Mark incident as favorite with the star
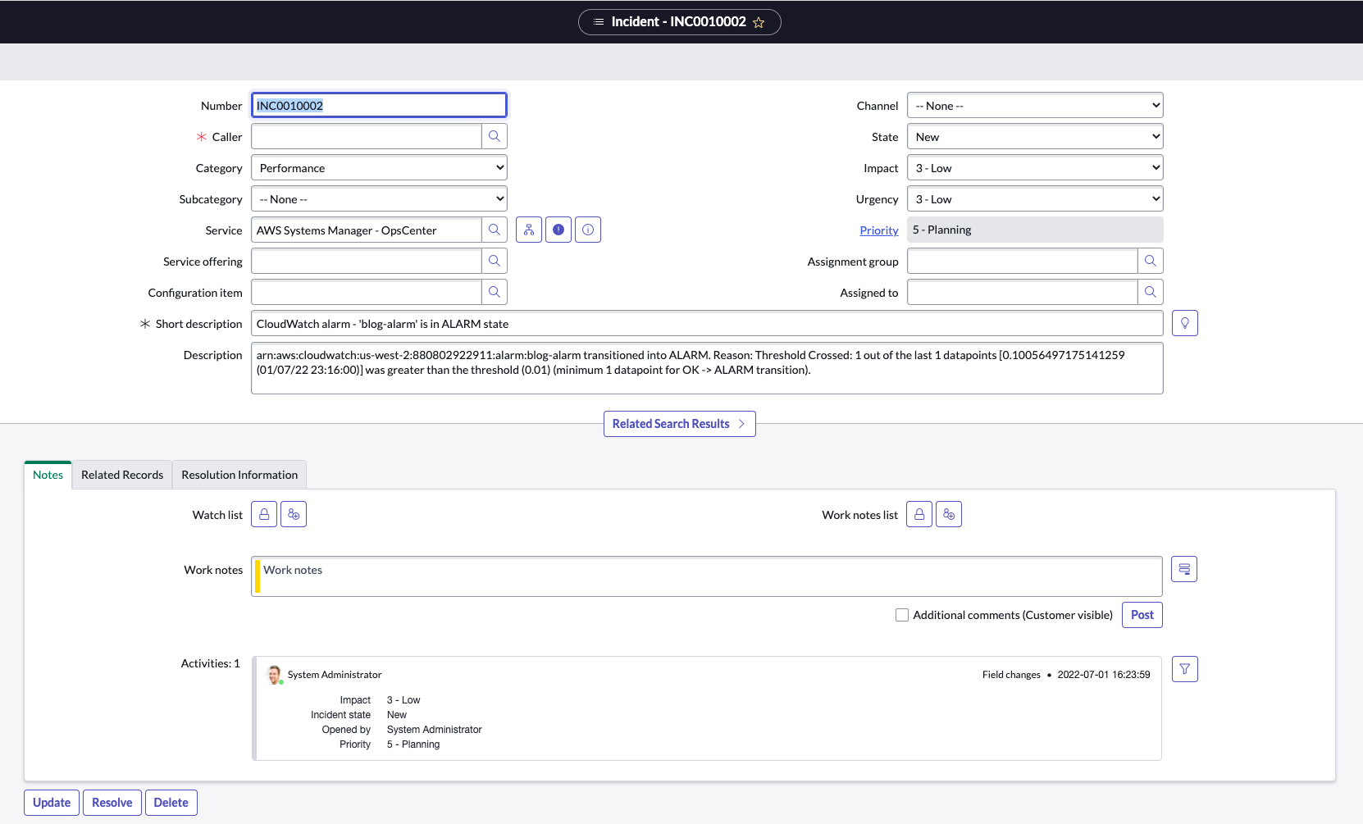1363x824 pixels. (x=760, y=22)
